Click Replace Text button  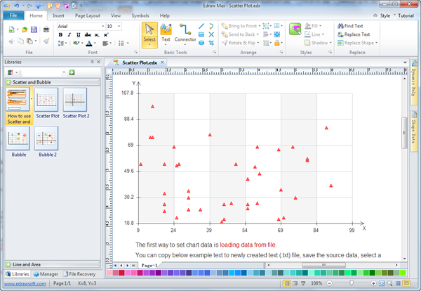point(354,34)
